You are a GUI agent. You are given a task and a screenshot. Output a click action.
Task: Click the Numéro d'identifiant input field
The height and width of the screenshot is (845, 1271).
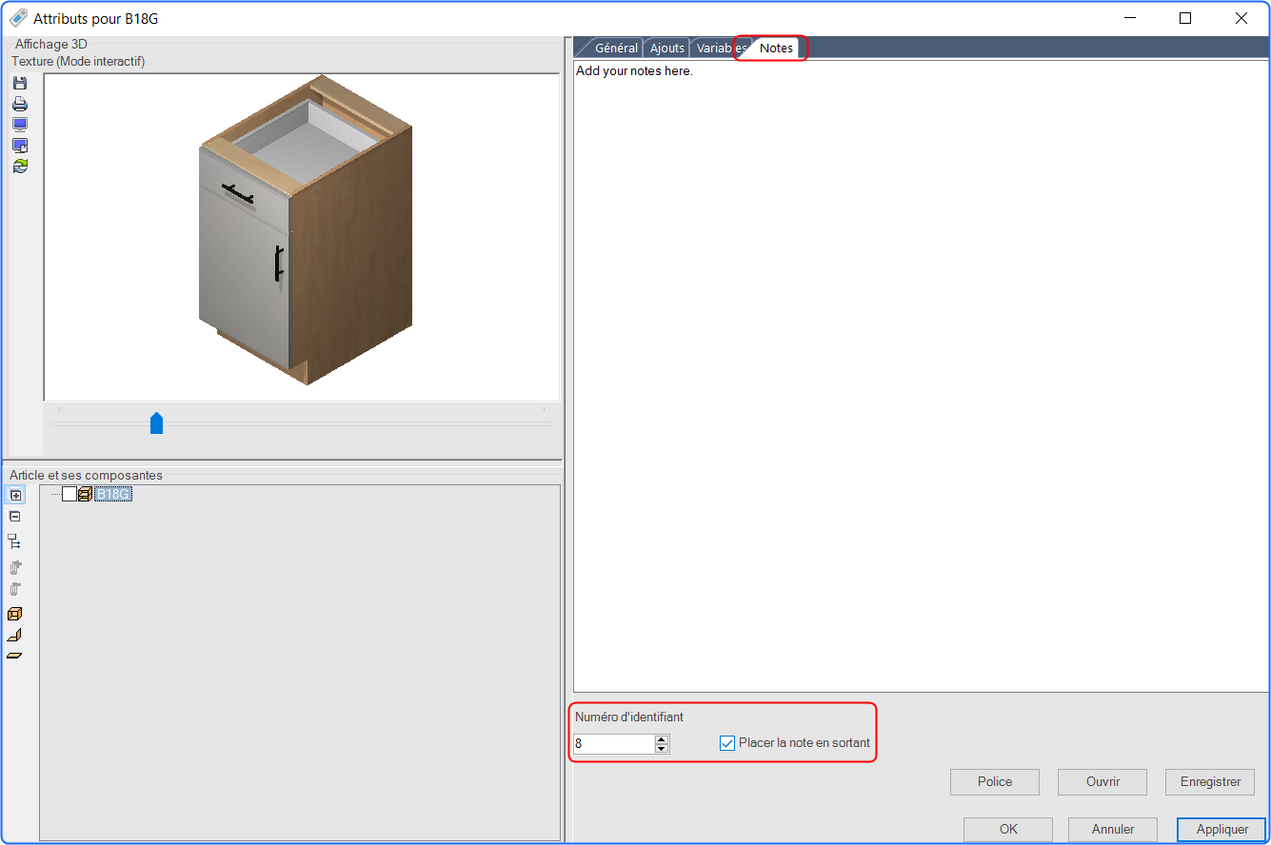[x=614, y=744]
